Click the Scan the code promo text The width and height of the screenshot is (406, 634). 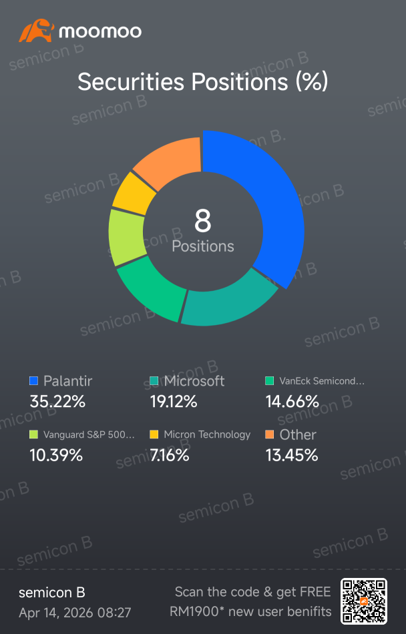(x=250, y=602)
